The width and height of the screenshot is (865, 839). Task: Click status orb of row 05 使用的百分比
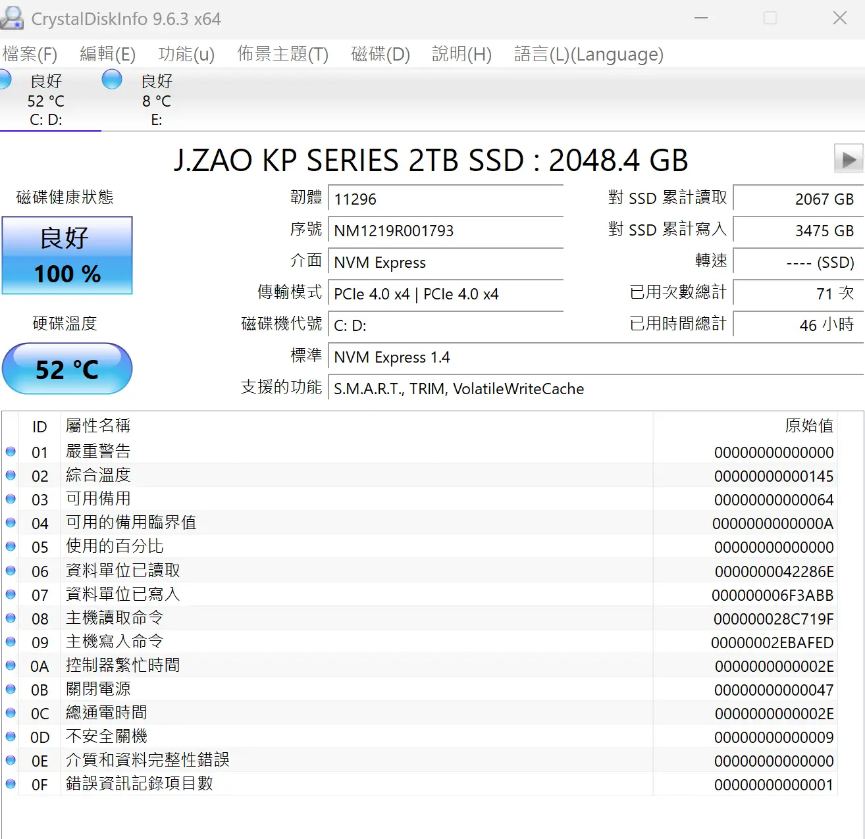pos(11,546)
